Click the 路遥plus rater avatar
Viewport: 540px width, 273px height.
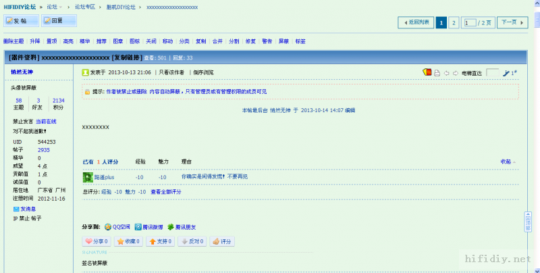click(x=87, y=177)
